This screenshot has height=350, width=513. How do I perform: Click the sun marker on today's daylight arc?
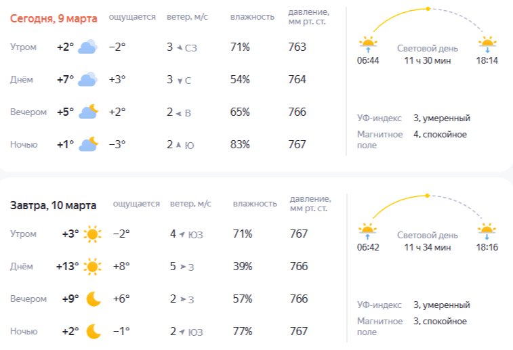pos(428,9)
